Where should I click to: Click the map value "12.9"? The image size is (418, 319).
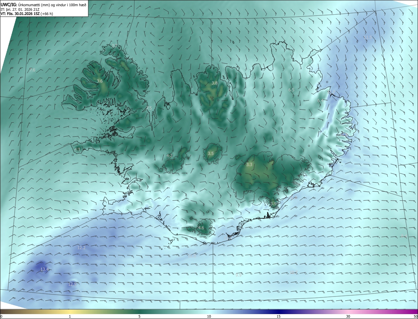[x=72, y=284]
